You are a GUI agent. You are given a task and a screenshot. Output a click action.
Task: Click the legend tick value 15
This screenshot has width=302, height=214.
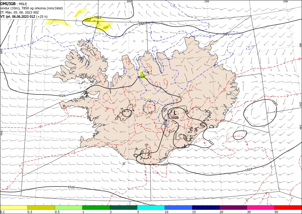point(194,212)
